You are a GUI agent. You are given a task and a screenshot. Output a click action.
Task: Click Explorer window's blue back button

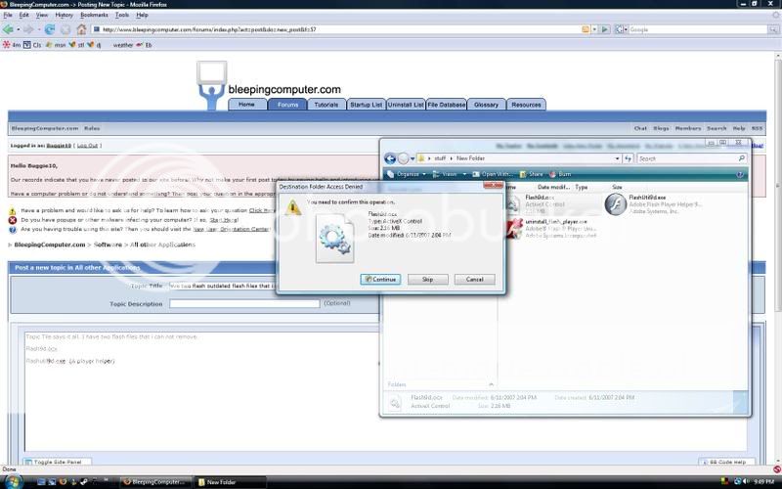390,158
